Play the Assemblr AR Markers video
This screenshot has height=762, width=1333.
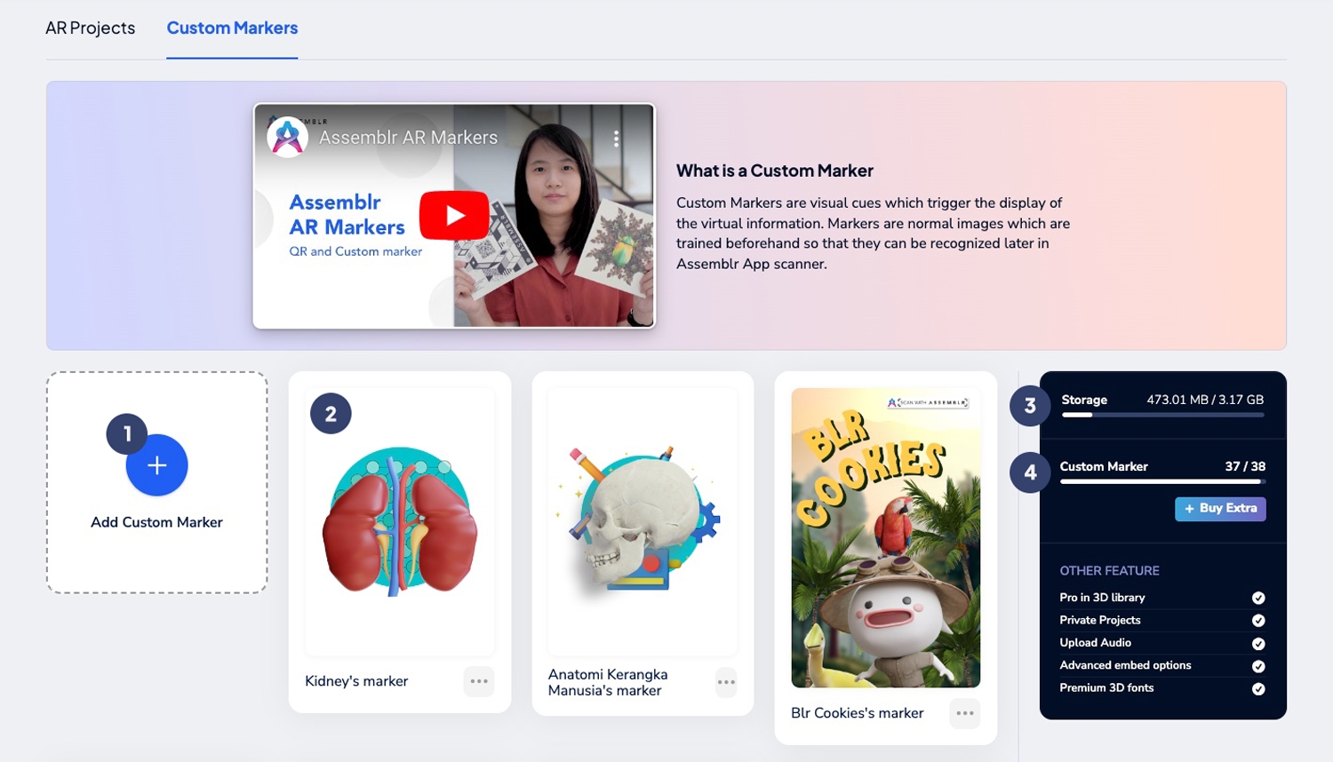(x=454, y=215)
